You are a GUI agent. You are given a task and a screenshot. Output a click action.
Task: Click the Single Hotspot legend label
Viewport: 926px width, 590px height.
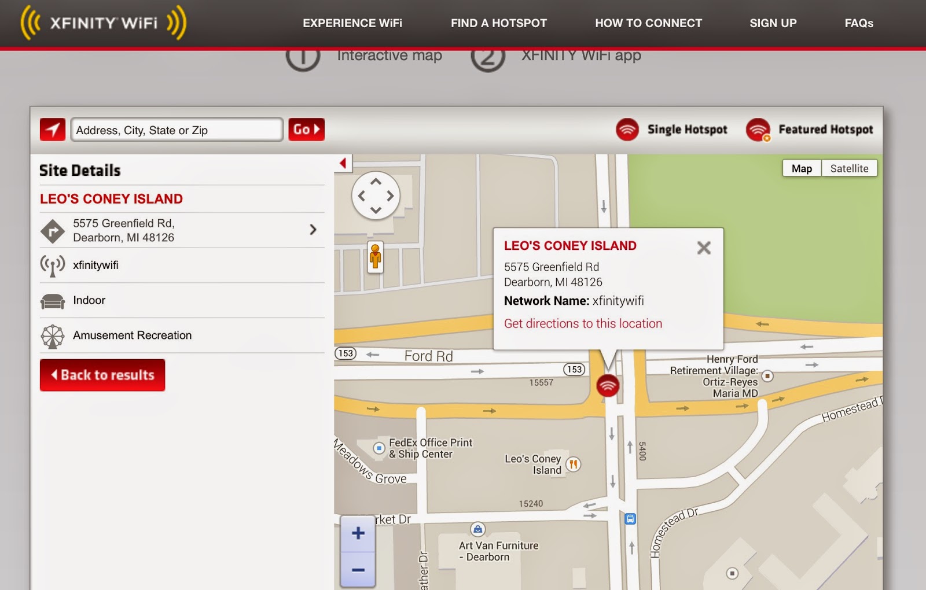point(688,130)
